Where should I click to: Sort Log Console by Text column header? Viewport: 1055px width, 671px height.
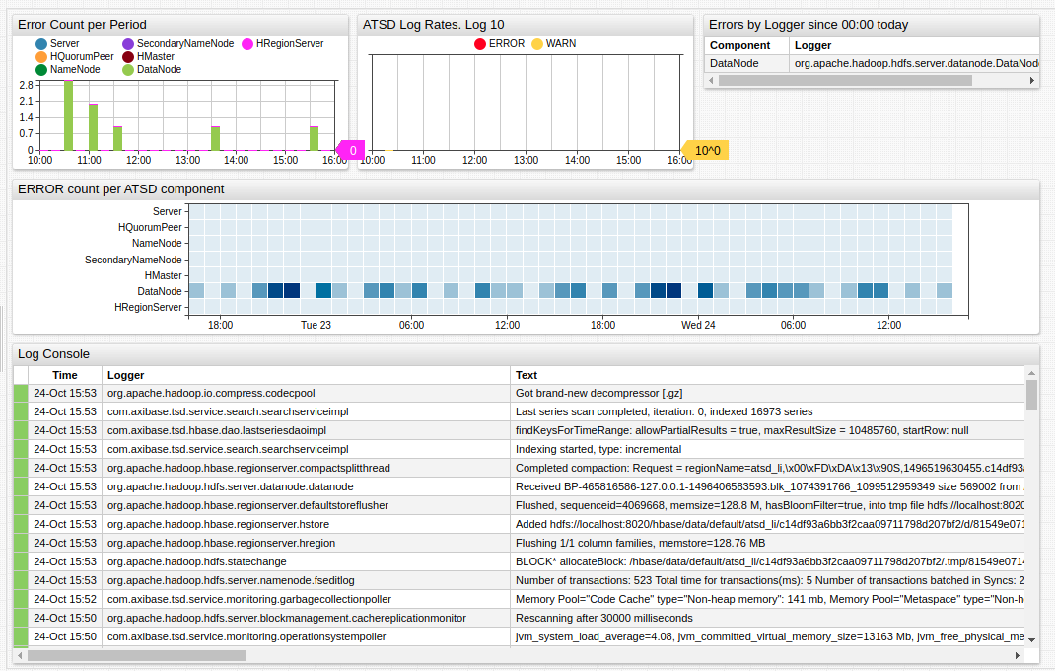pos(527,375)
